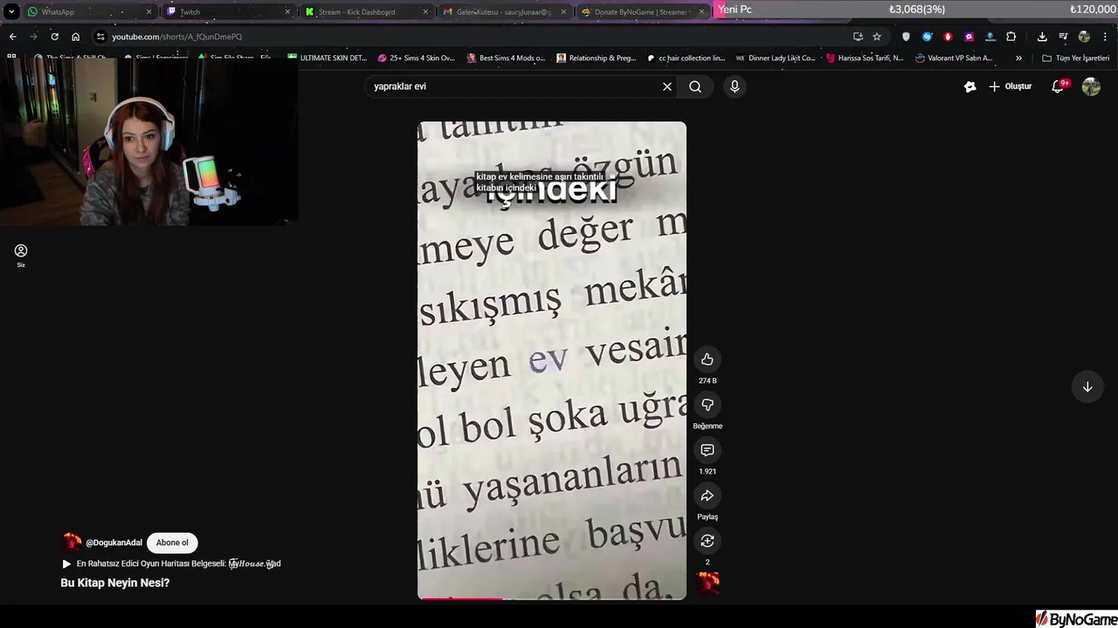Open the 'Relationship & Preg...' bookmark
Viewport: 1118px width, 628px height.
click(x=596, y=58)
